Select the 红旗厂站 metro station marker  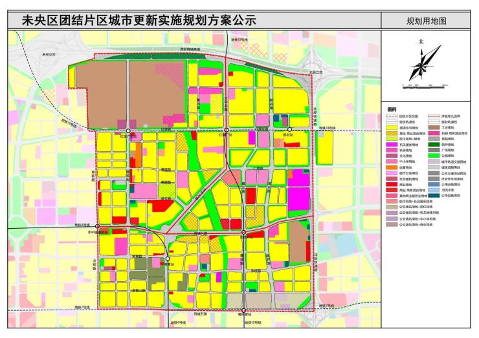(227, 131)
